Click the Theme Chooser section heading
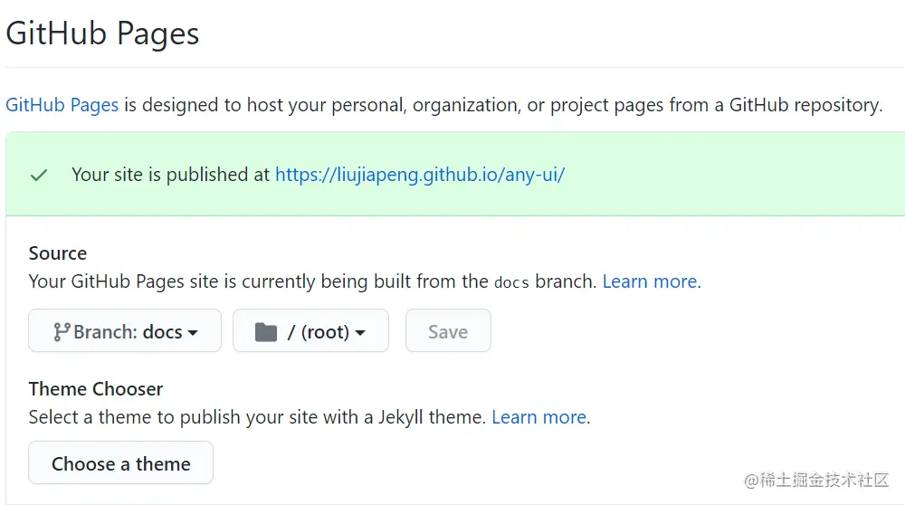The image size is (905, 505). point(96,389)
